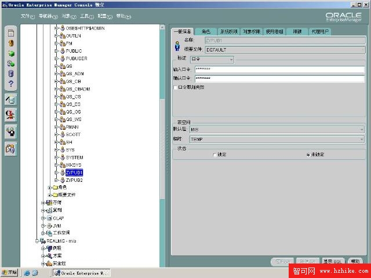The width and height of the screenshot is (371, 278).
Task: Open the 工具 menu
Action: click(87, 16)
